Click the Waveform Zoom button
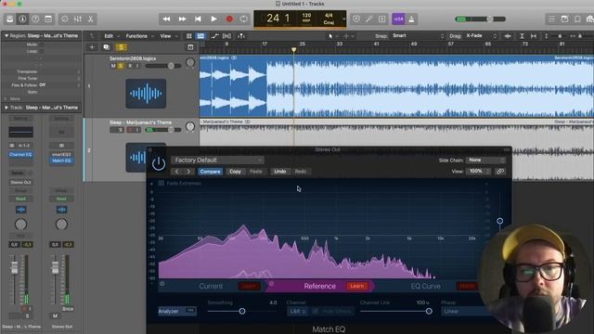Image resolution: width=594 pixels, height=334 pixels. tap(508, 36)
